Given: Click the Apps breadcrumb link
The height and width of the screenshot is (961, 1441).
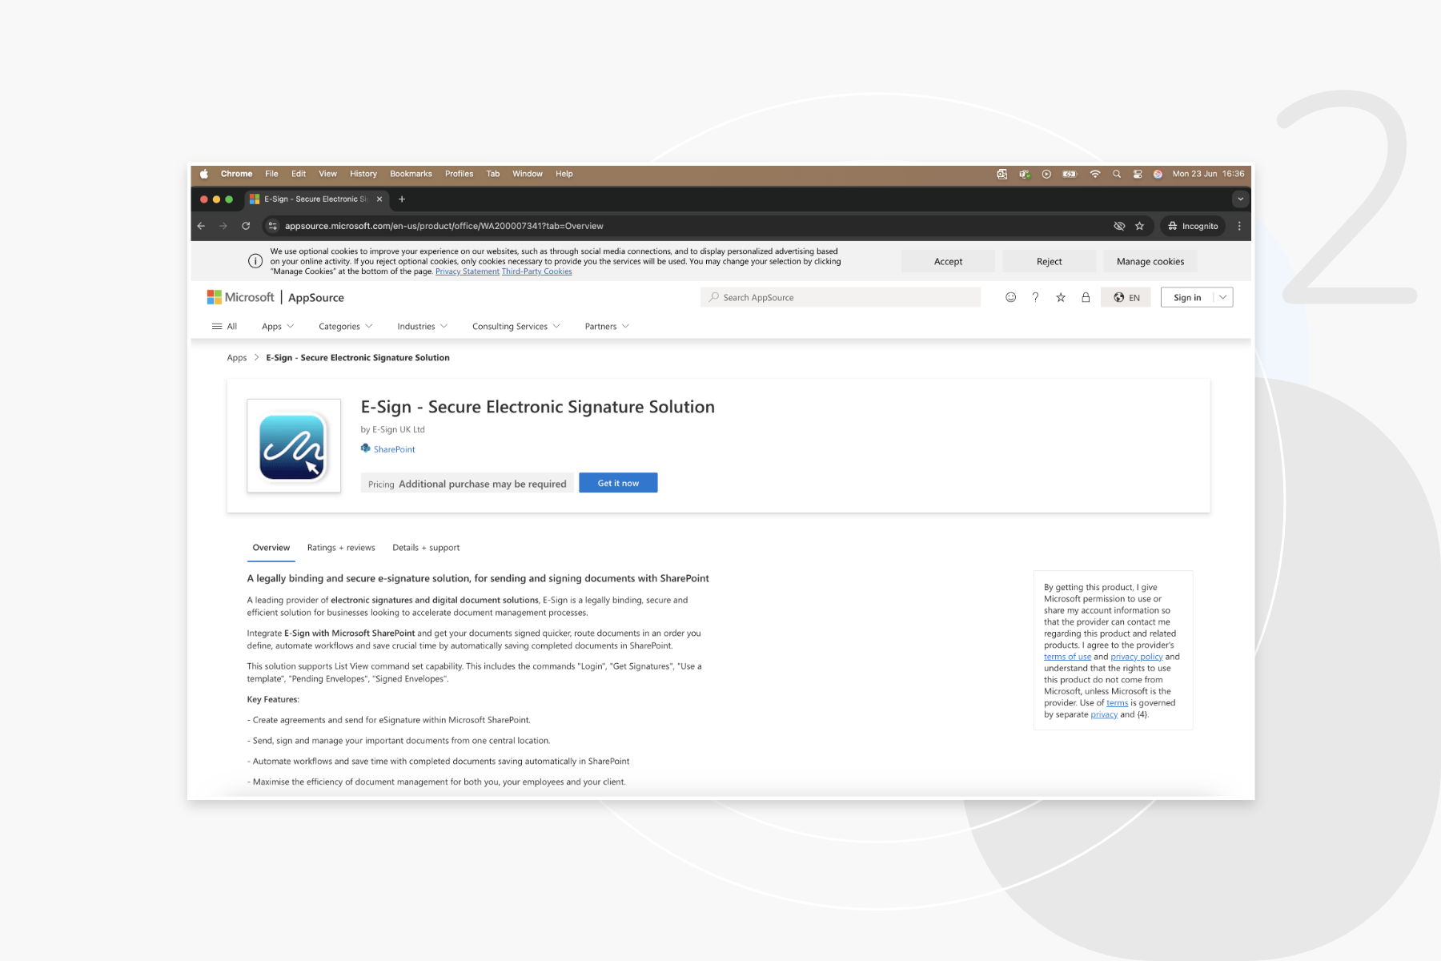Looking at the screenshot, I should [237, 358].
